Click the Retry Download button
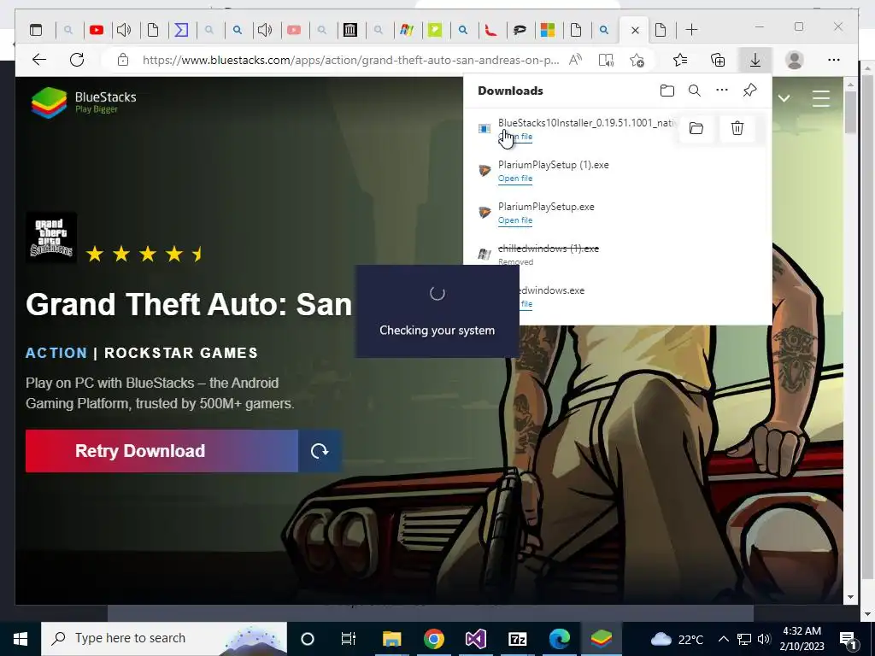The height and width of the screenshot is (656, 875). [x=161, y=451]
